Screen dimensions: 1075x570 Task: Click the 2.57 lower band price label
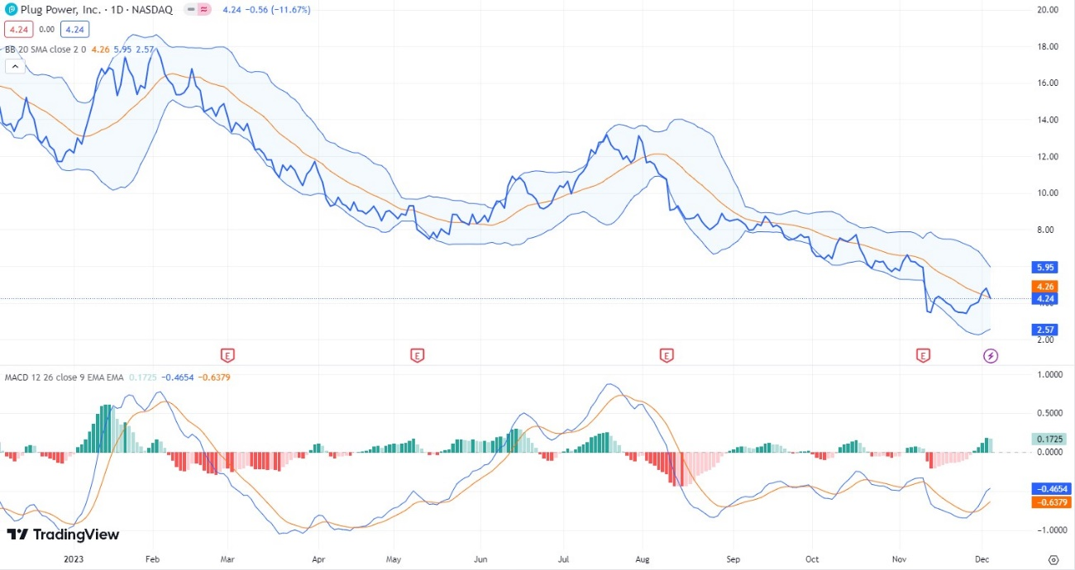1045,330
